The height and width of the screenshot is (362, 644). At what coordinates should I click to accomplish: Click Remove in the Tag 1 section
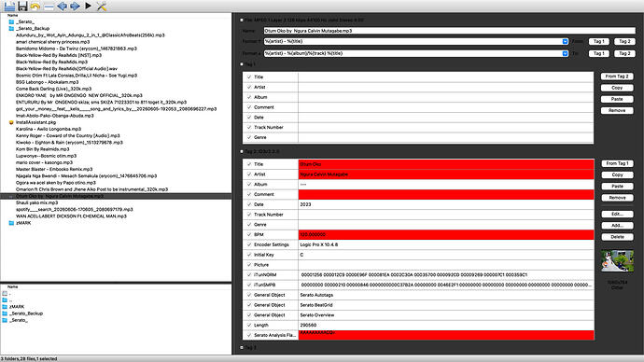point(617,110)
